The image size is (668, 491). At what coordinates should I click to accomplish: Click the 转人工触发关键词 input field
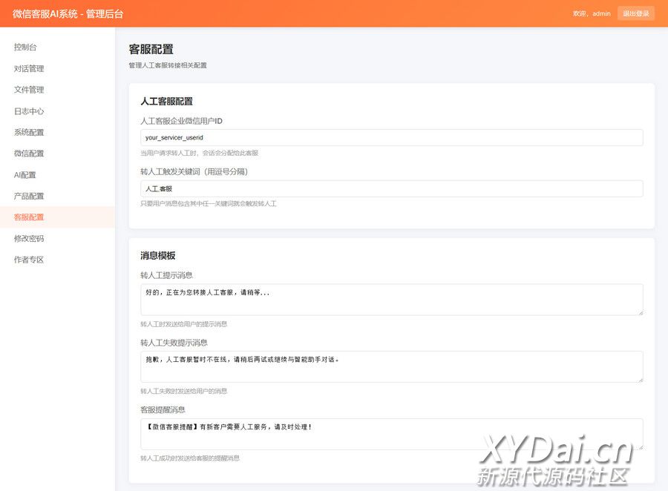(x=391, y=188)
